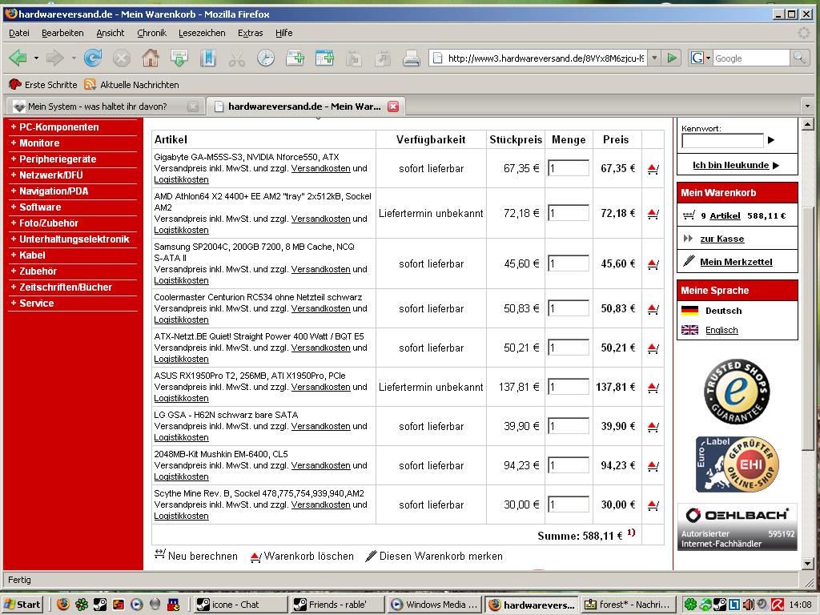The height and width of the screenshot is (615, 820).
Task: Click the green Back arrow button
Action: [18, 58]
